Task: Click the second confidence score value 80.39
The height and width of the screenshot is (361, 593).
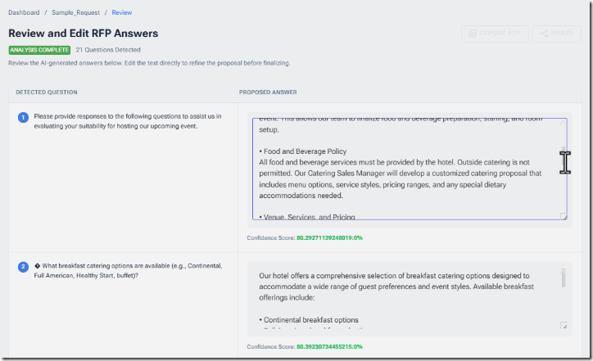Action: [x=329, y=346]
